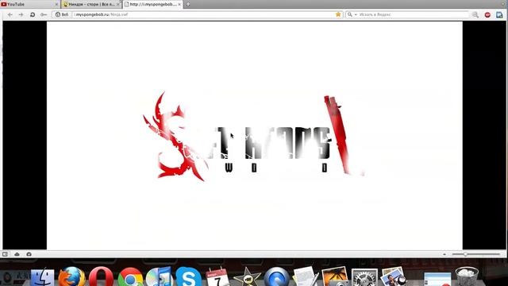508x286 pixels.
Task: Switch to the Ниндзя tab
Action: [x=91, y=4]
